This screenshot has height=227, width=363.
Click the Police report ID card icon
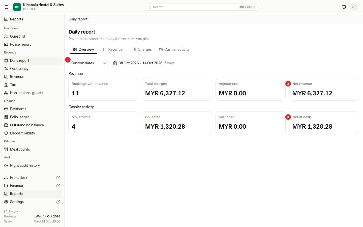coord(6,44)
